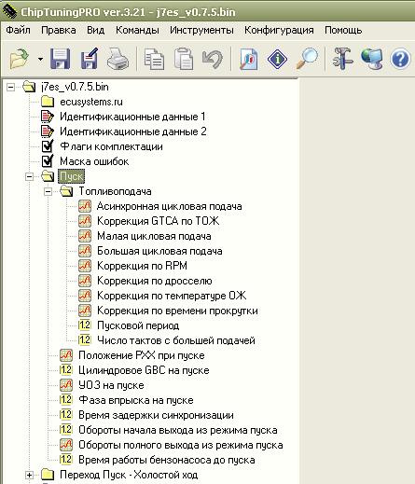This screenshot has width=415, height=484.
Task: Click the Флаги комплектации label
Action: point(111,146)
